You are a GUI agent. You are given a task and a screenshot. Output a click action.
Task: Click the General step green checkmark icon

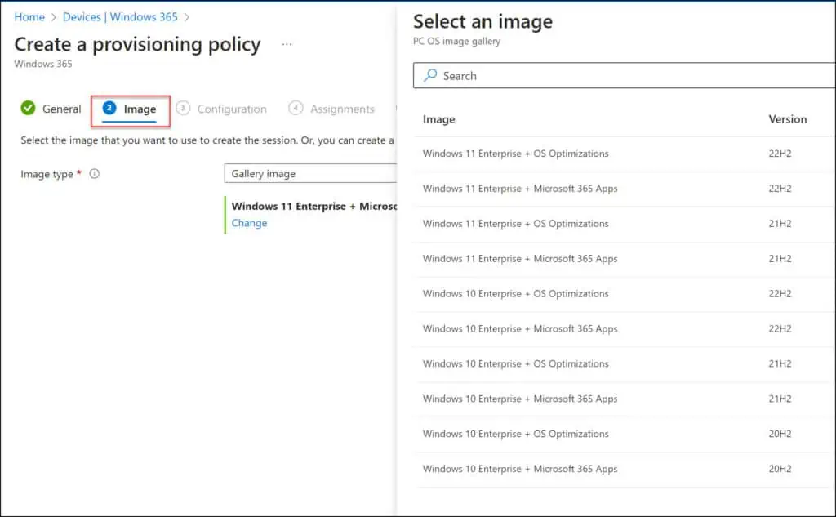pos(28,109)
